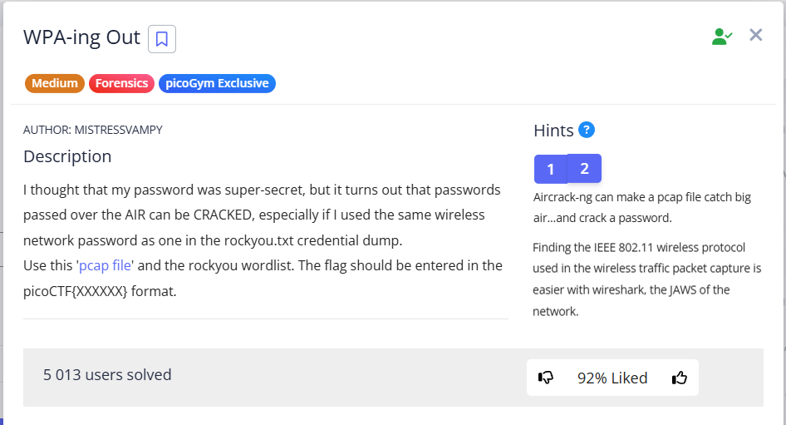Click the 92% Liked label

pyautogui.click(x=612, y=378)
